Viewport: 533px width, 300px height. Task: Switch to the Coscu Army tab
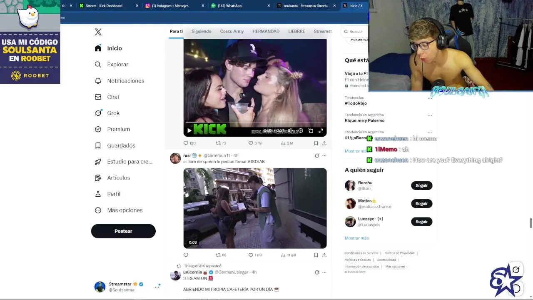232,31
